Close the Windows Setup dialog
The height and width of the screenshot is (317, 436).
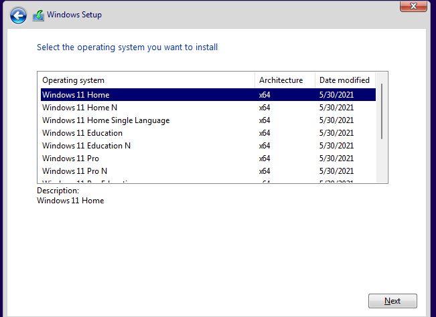413,6
